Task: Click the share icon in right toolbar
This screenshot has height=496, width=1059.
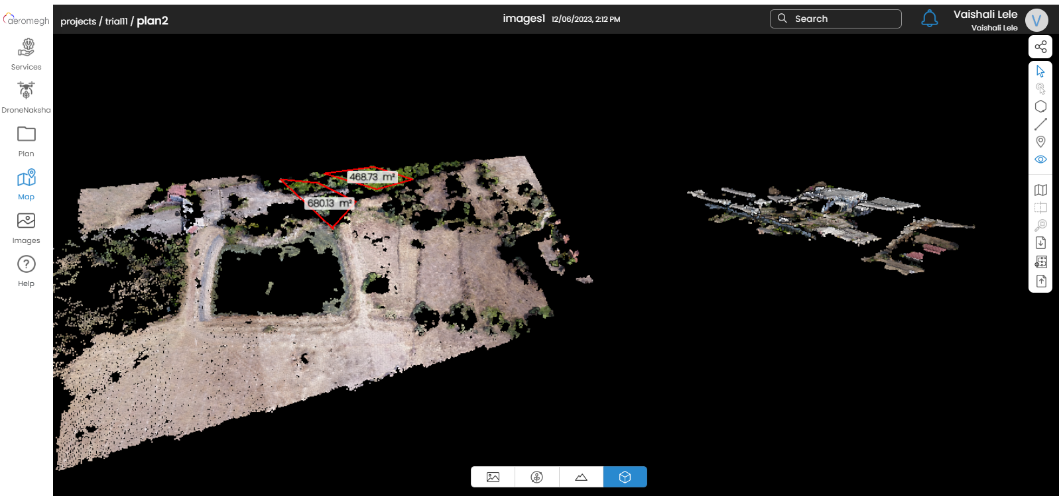Action: pyautogui.click(x=1040, y=47)
